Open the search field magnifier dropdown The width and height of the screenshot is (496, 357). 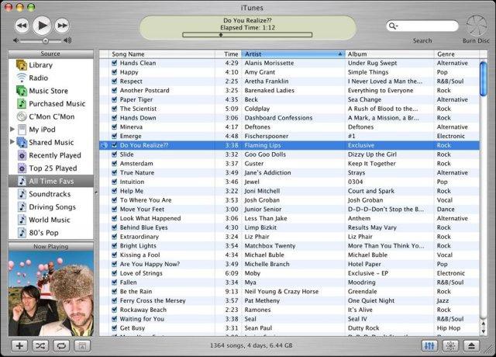pyautogui.click(x=395, y=26)
